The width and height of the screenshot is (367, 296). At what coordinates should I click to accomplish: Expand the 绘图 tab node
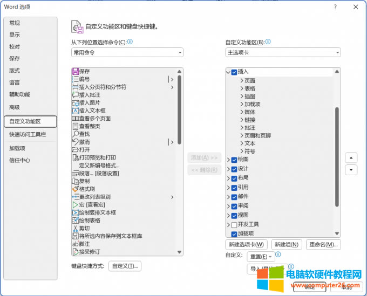click(228, 160)
